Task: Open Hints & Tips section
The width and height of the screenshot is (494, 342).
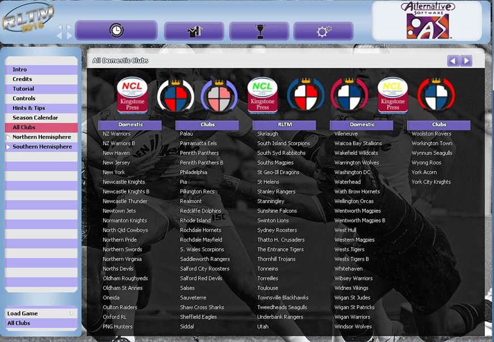Action: (x=29, y=108)
